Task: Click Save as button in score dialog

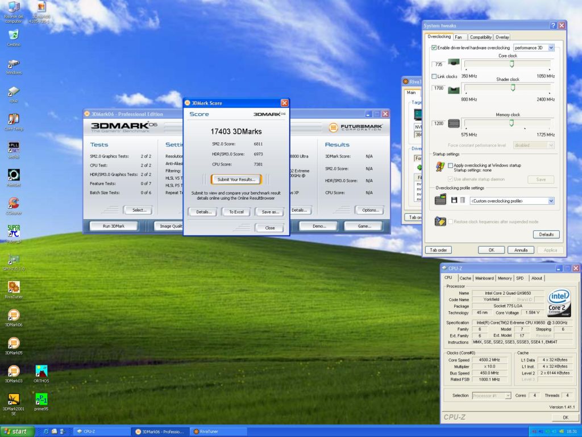Action: (270, 212)
